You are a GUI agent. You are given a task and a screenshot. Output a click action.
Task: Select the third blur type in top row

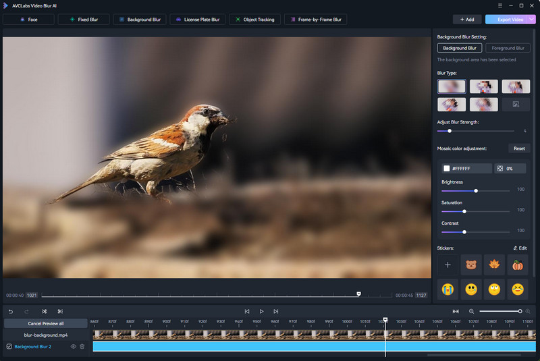pos(516,86)
